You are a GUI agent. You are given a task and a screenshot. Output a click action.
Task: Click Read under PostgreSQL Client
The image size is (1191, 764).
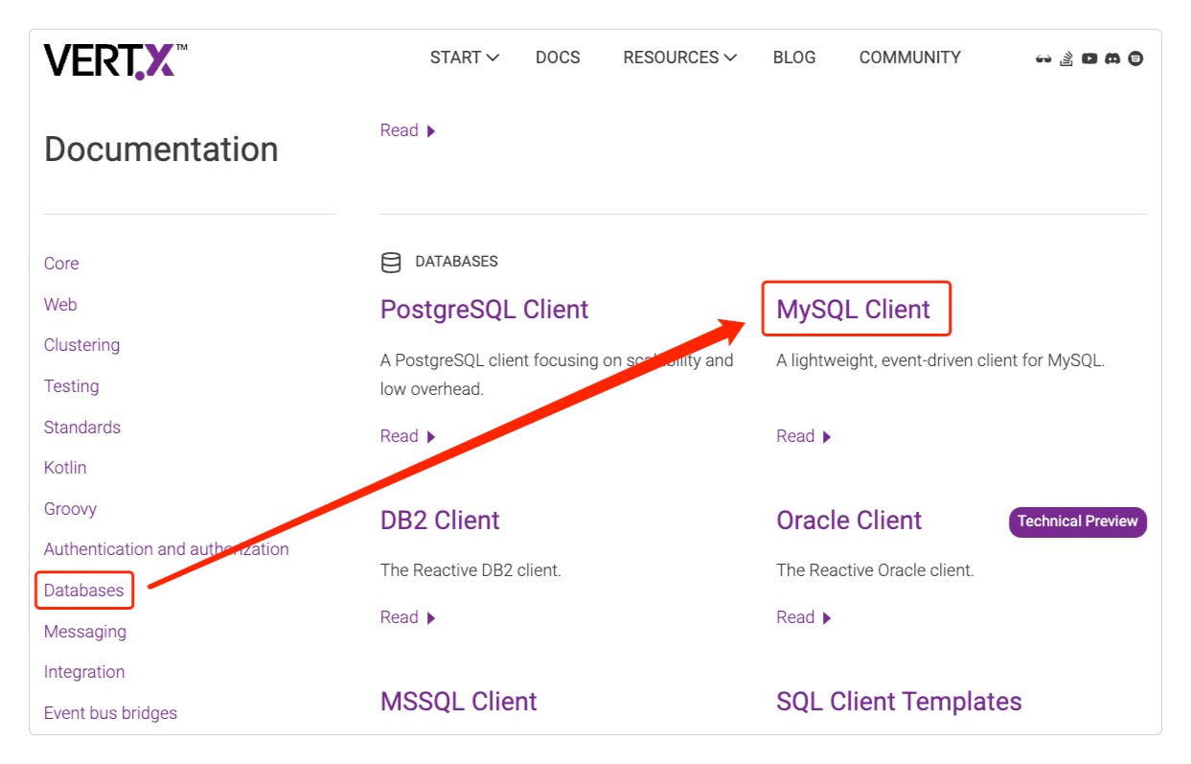[x=407, y=436]
